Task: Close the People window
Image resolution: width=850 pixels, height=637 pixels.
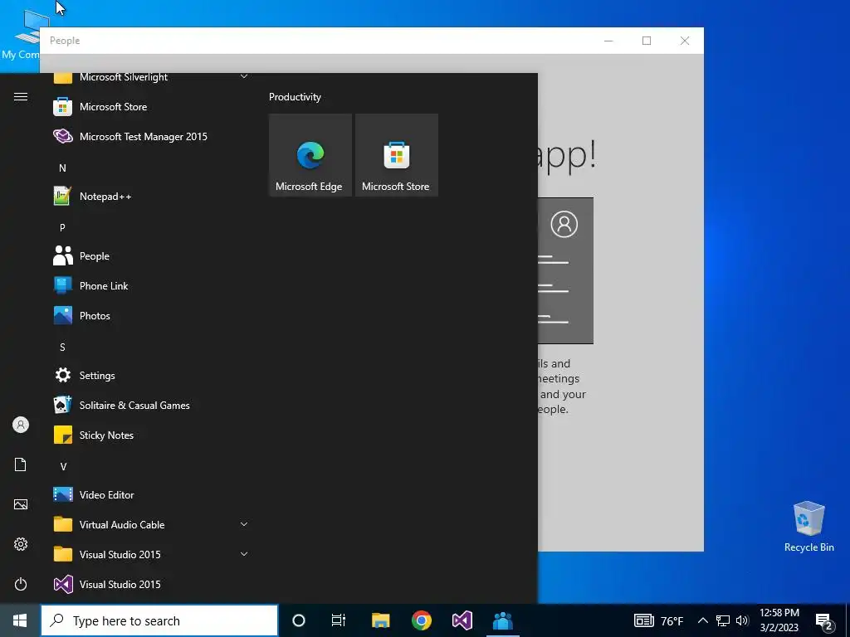Action: [685, 41]
